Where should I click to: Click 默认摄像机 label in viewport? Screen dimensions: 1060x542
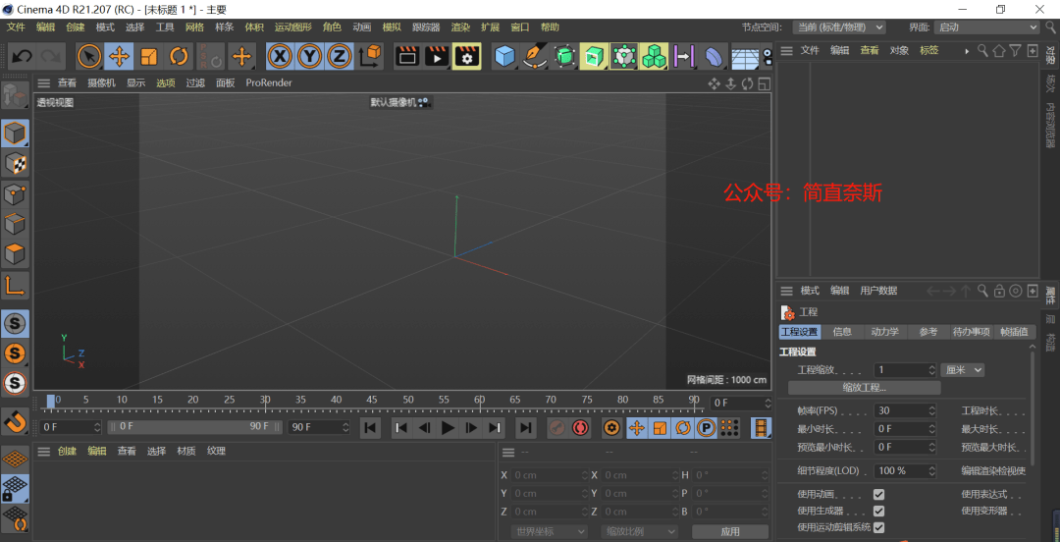393,103
